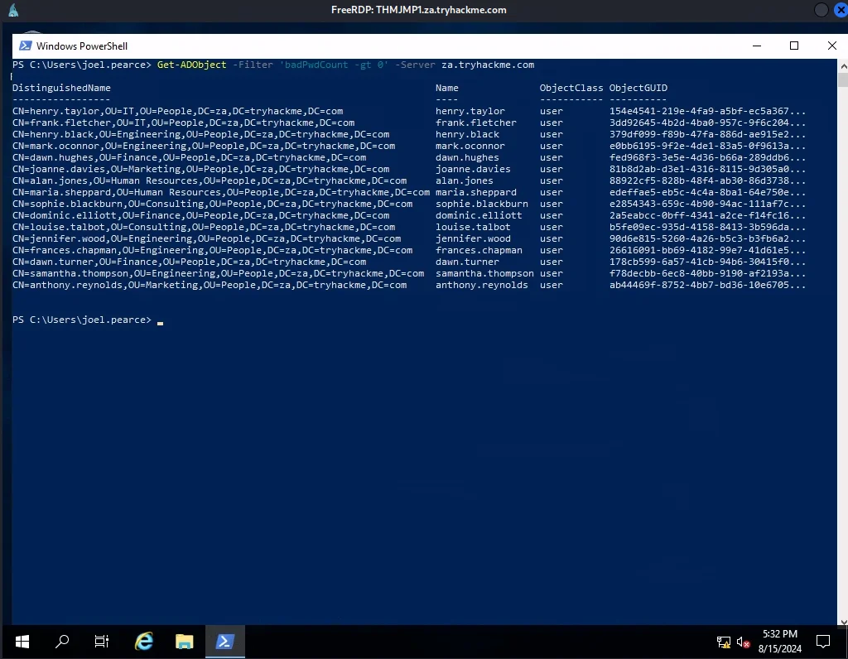Open taskbar Search magnifier

pyautogui.click(x=62, y=642)
